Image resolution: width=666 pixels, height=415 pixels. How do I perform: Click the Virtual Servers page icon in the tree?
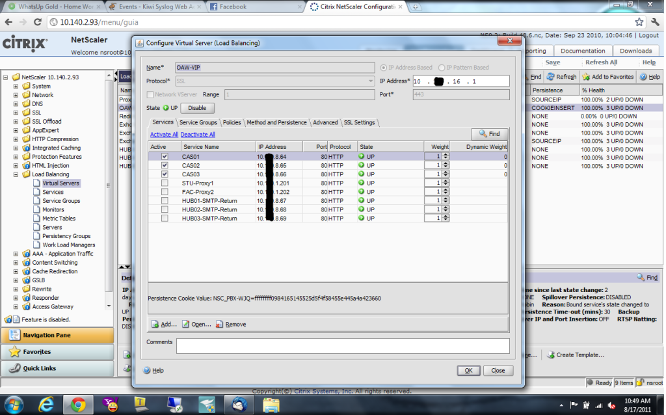(37, 183)
